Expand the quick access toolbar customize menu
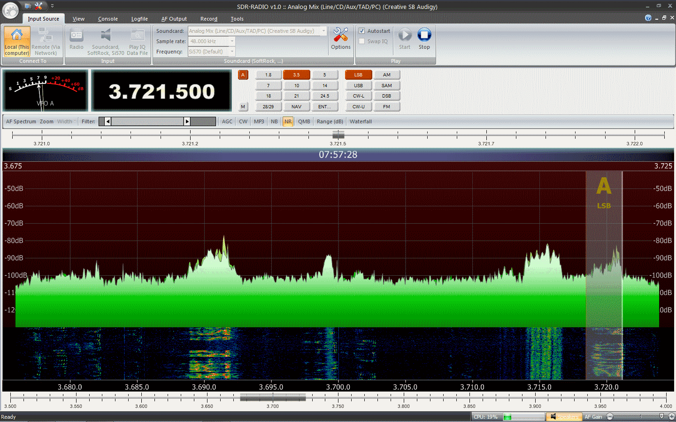The height and width of the screenshot is (422, 676). pos(52,6)
